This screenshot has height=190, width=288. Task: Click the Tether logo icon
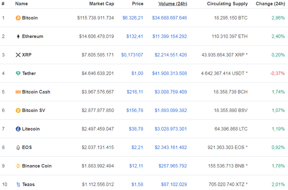tap(18, 73)
